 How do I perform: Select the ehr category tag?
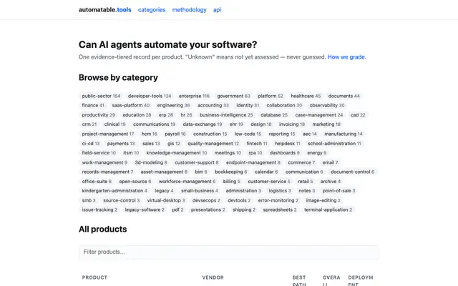pos(236,124)
